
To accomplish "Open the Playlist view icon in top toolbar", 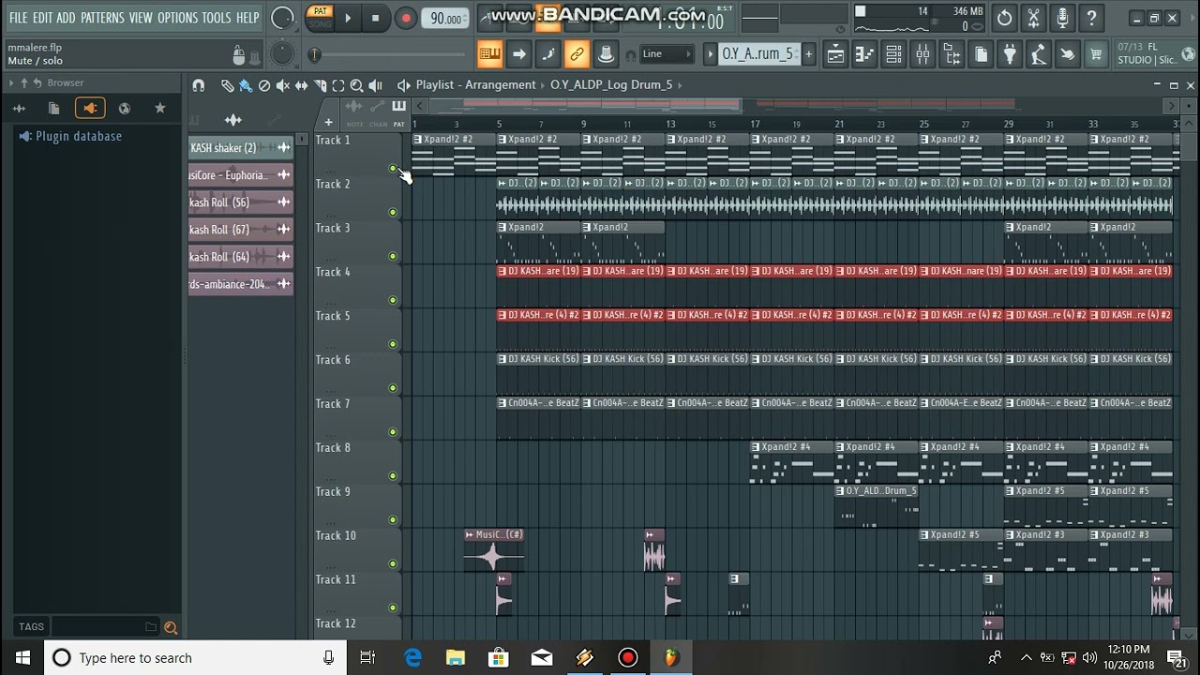I will click(835, 54).
